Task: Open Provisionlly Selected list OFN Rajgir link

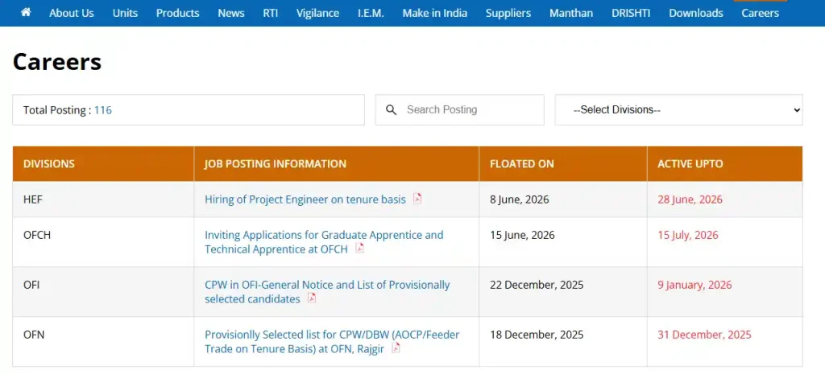Action: 332,342
